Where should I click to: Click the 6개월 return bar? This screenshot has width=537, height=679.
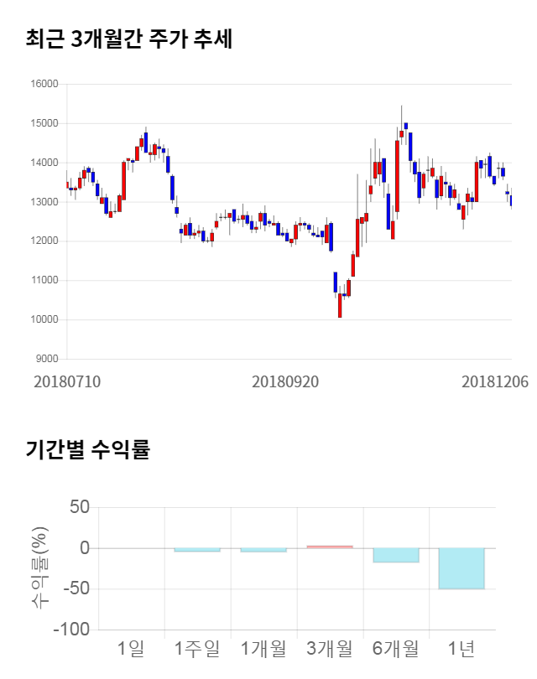(x=395, y=555)
